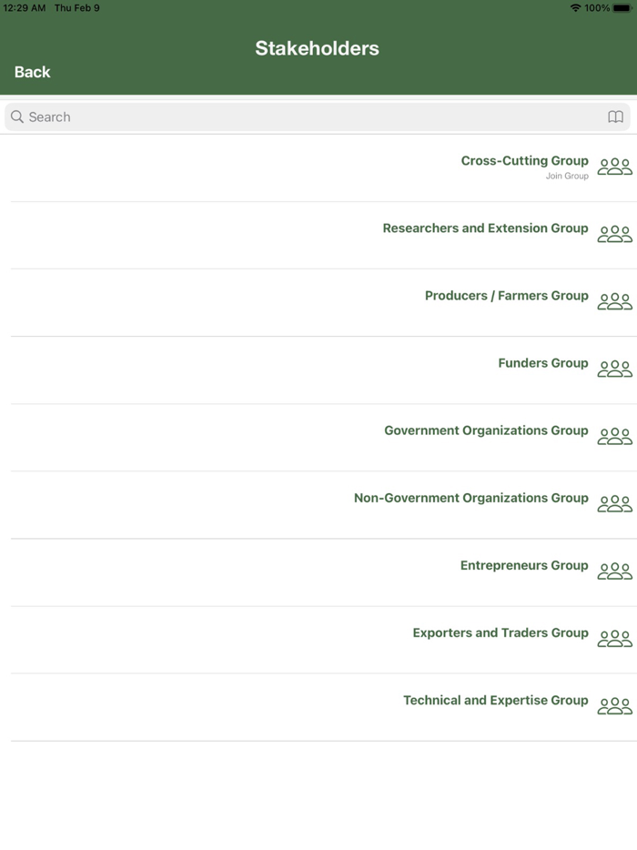The image size is (637, 850).
Task: Select the Entrepreneurs Group entry
Action: [524, 565]
